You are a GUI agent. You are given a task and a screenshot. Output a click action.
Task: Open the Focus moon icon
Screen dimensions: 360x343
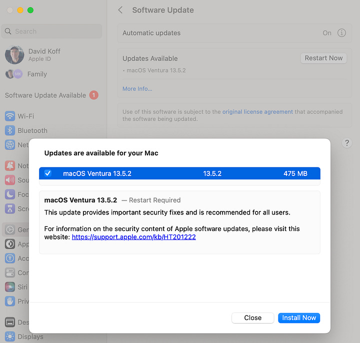(10, 194)
